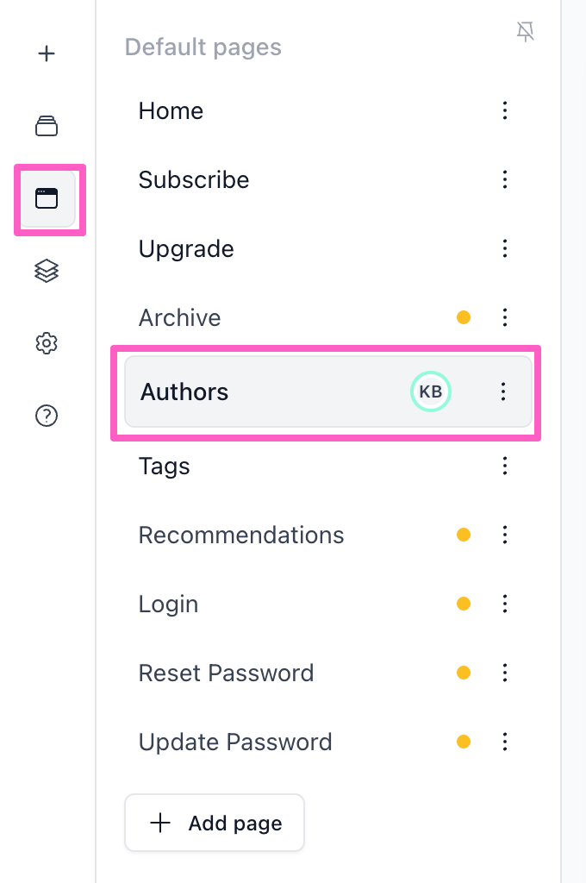Select the pages window icon
This screenshot has height=883, width=586.
[47, 198]
